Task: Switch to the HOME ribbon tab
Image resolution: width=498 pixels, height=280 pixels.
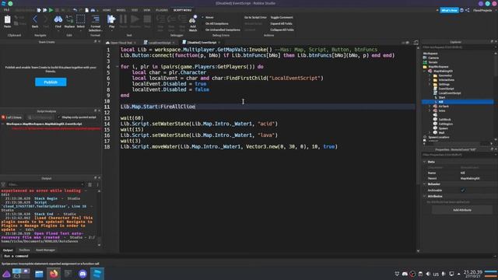Action: tap(107, 10)
